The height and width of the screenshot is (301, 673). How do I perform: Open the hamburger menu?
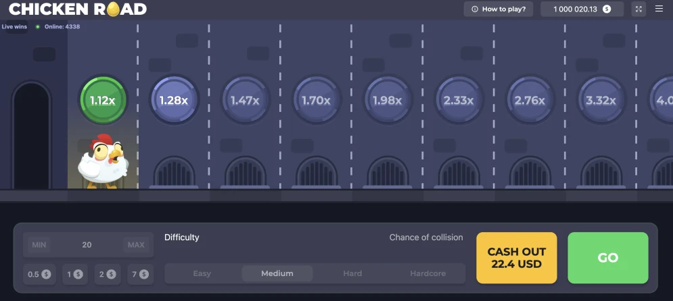[659, 9]
